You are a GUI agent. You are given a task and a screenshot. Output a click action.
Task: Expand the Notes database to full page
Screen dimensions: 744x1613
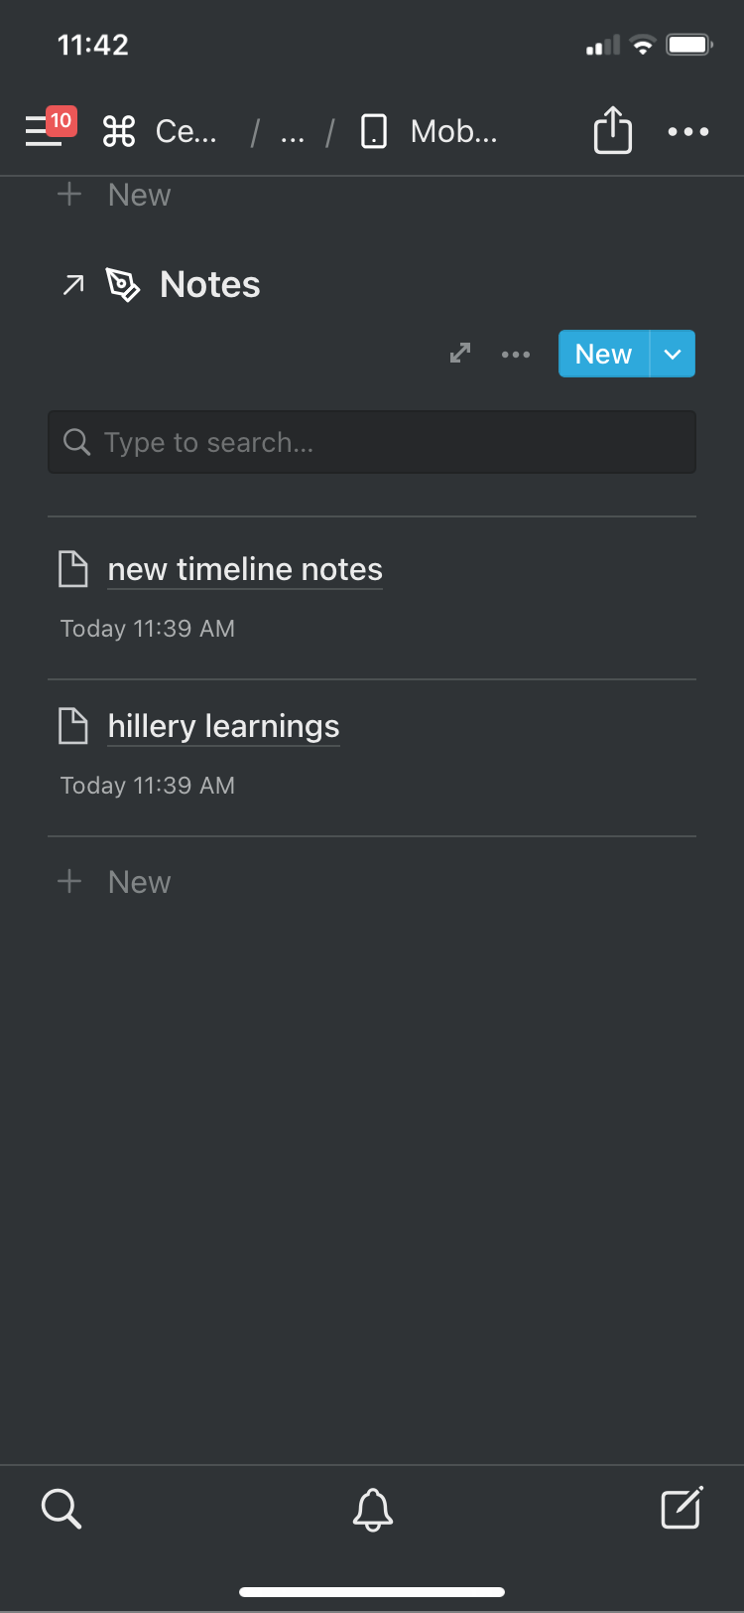pyautogui.click(x=459, y=353)
